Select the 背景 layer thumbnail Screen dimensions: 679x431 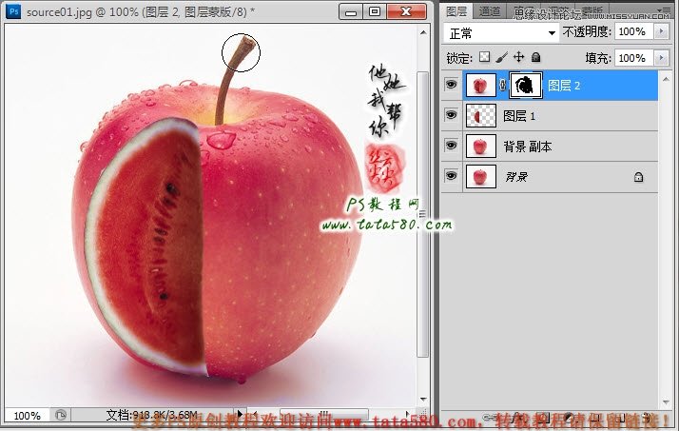point(480,176)
